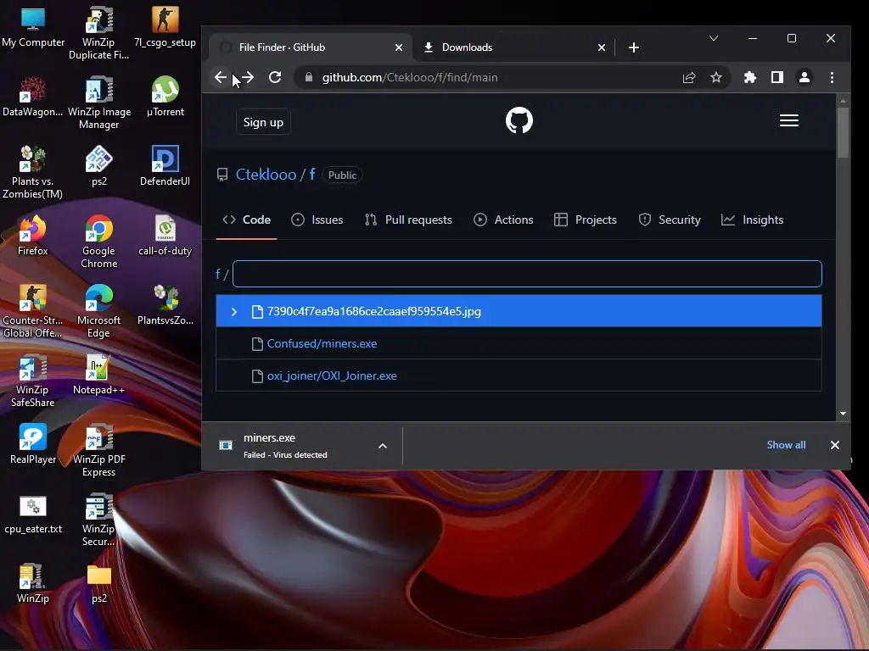Select Counter-Strike Global Offensive icon
The image size is (869, 651).
[x=33, y=311]
